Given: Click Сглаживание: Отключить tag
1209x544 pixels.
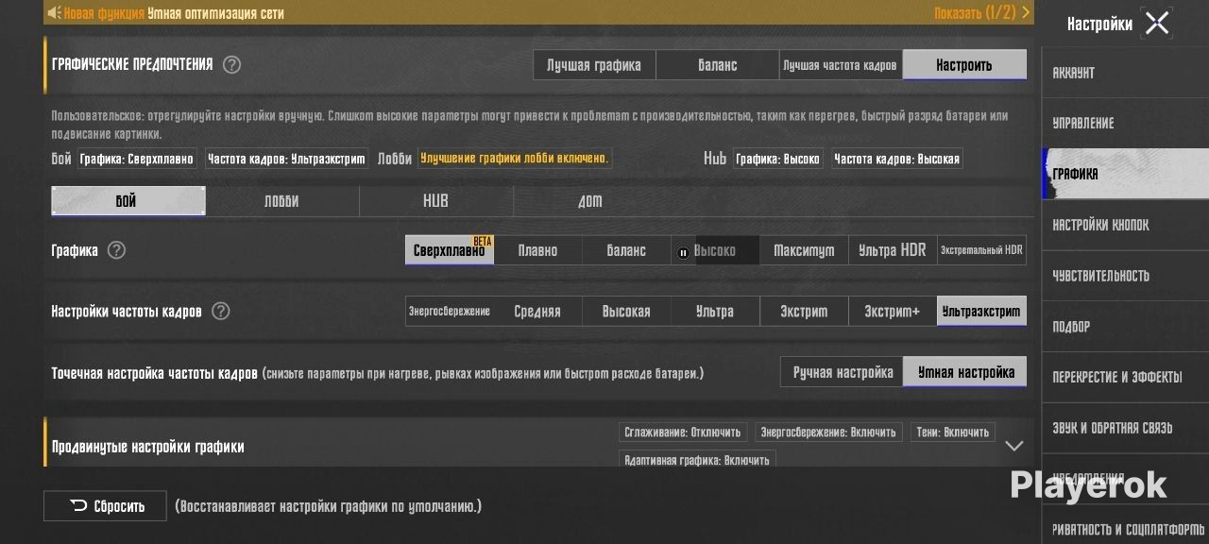Looking at the screenshot, I should tap(684, 432).
